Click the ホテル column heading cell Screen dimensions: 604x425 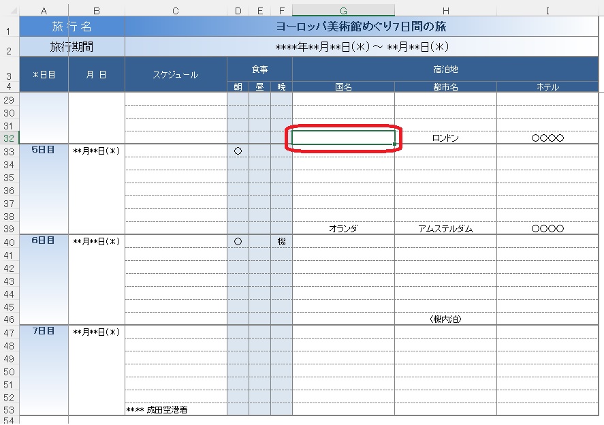point(547,87)
